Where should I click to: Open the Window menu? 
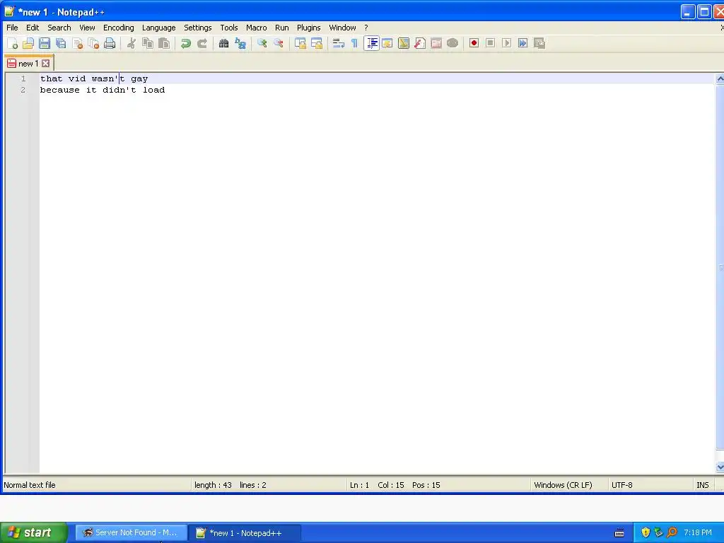[x=342, y=28]
